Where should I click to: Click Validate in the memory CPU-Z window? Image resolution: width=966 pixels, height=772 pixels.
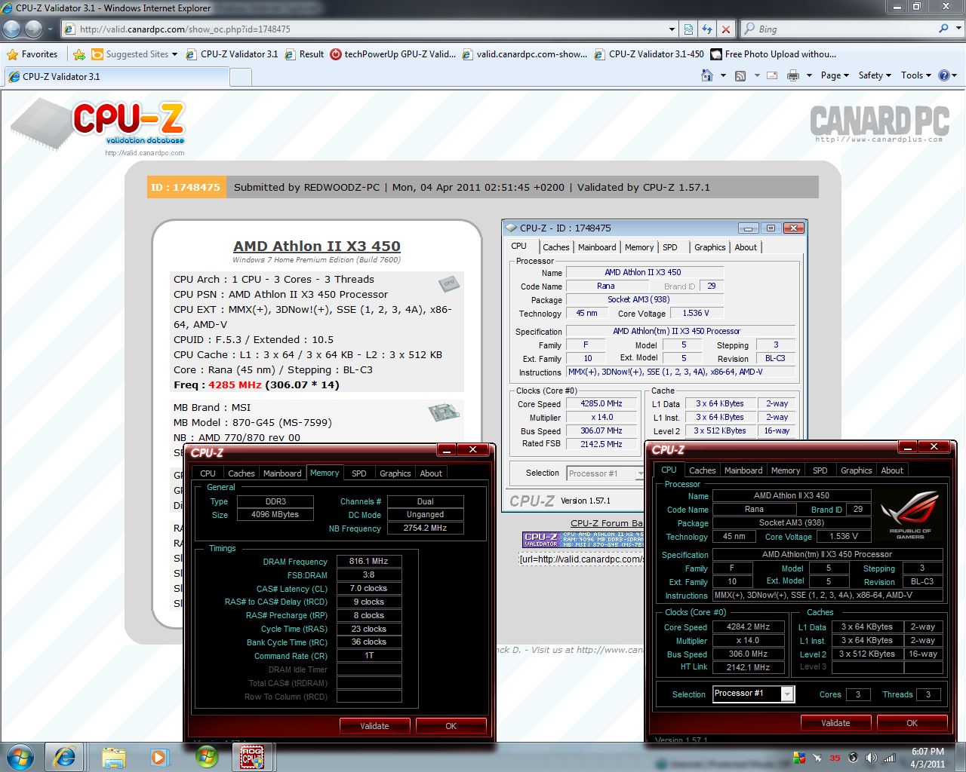tap(374, 726)
